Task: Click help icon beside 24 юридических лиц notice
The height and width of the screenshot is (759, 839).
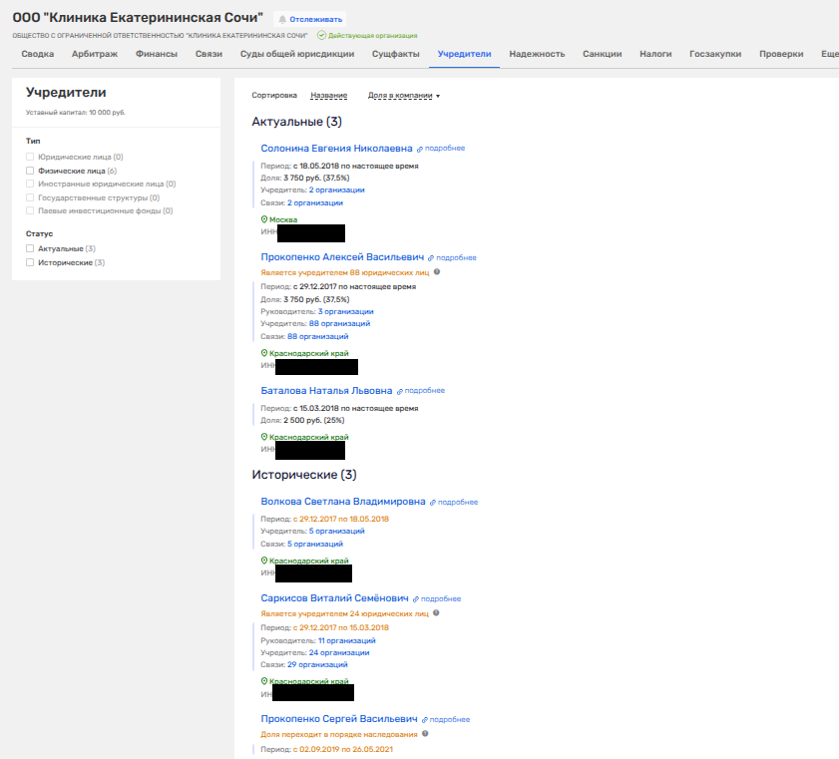Action: 437,613
